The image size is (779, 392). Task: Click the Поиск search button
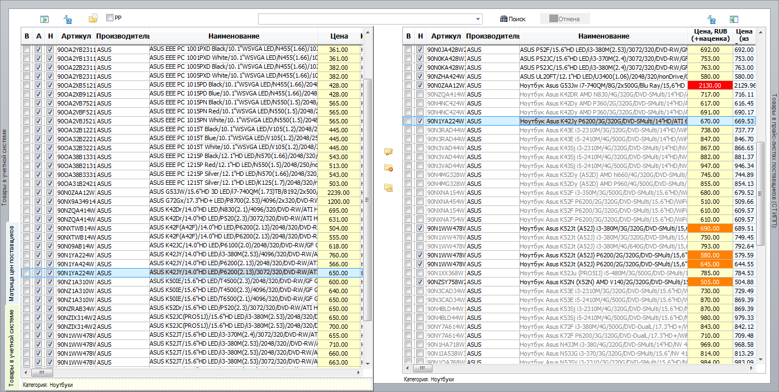point(512,19)
